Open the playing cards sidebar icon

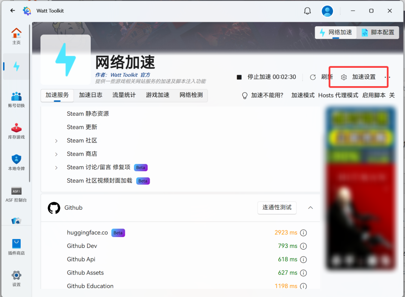[16, 221]
